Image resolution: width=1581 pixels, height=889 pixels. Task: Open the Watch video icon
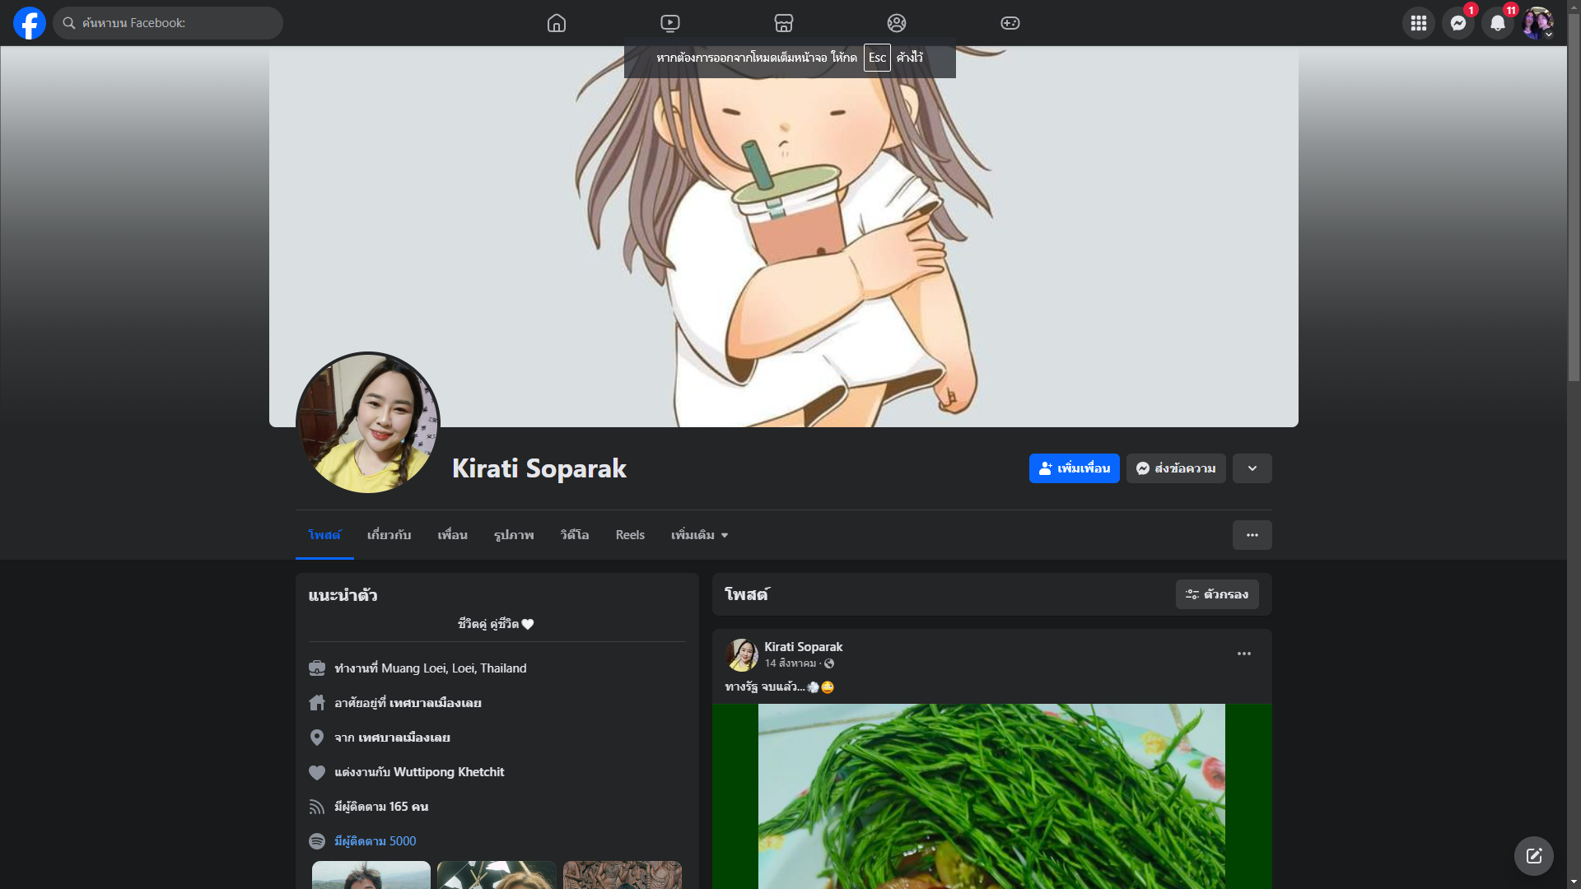(x=670, y=23)
